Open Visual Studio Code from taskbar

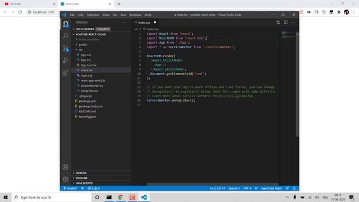(144, 197)
